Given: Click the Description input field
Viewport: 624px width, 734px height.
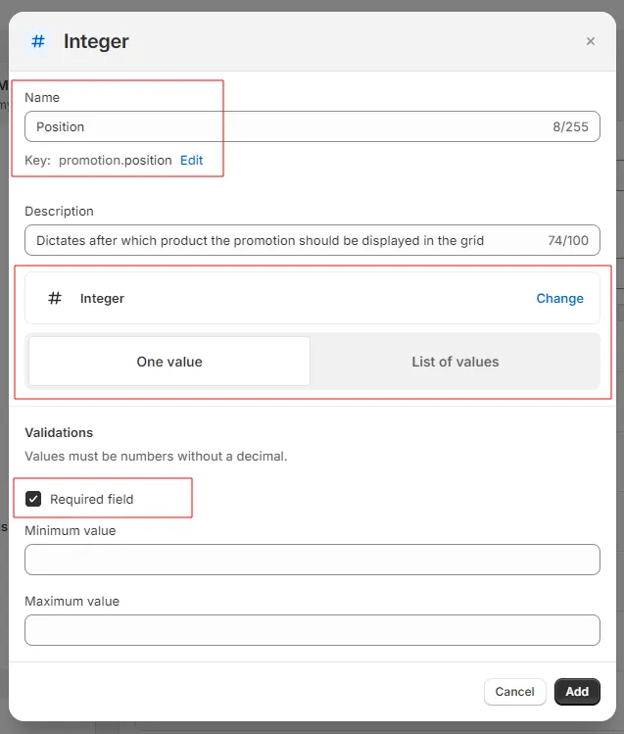Looking at the screenshot, I should (312, 240).
